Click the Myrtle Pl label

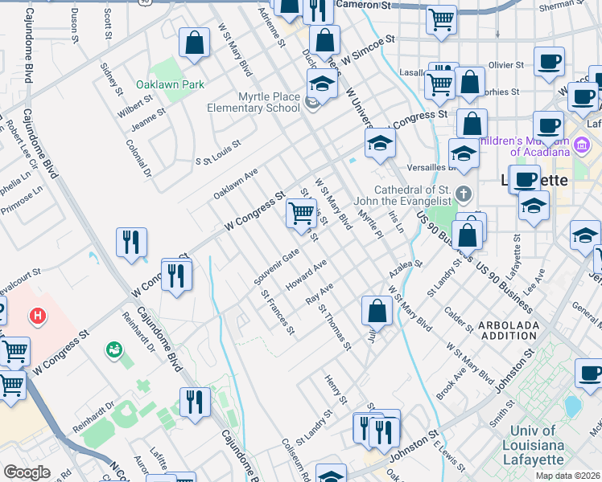(x=370, y=224)
